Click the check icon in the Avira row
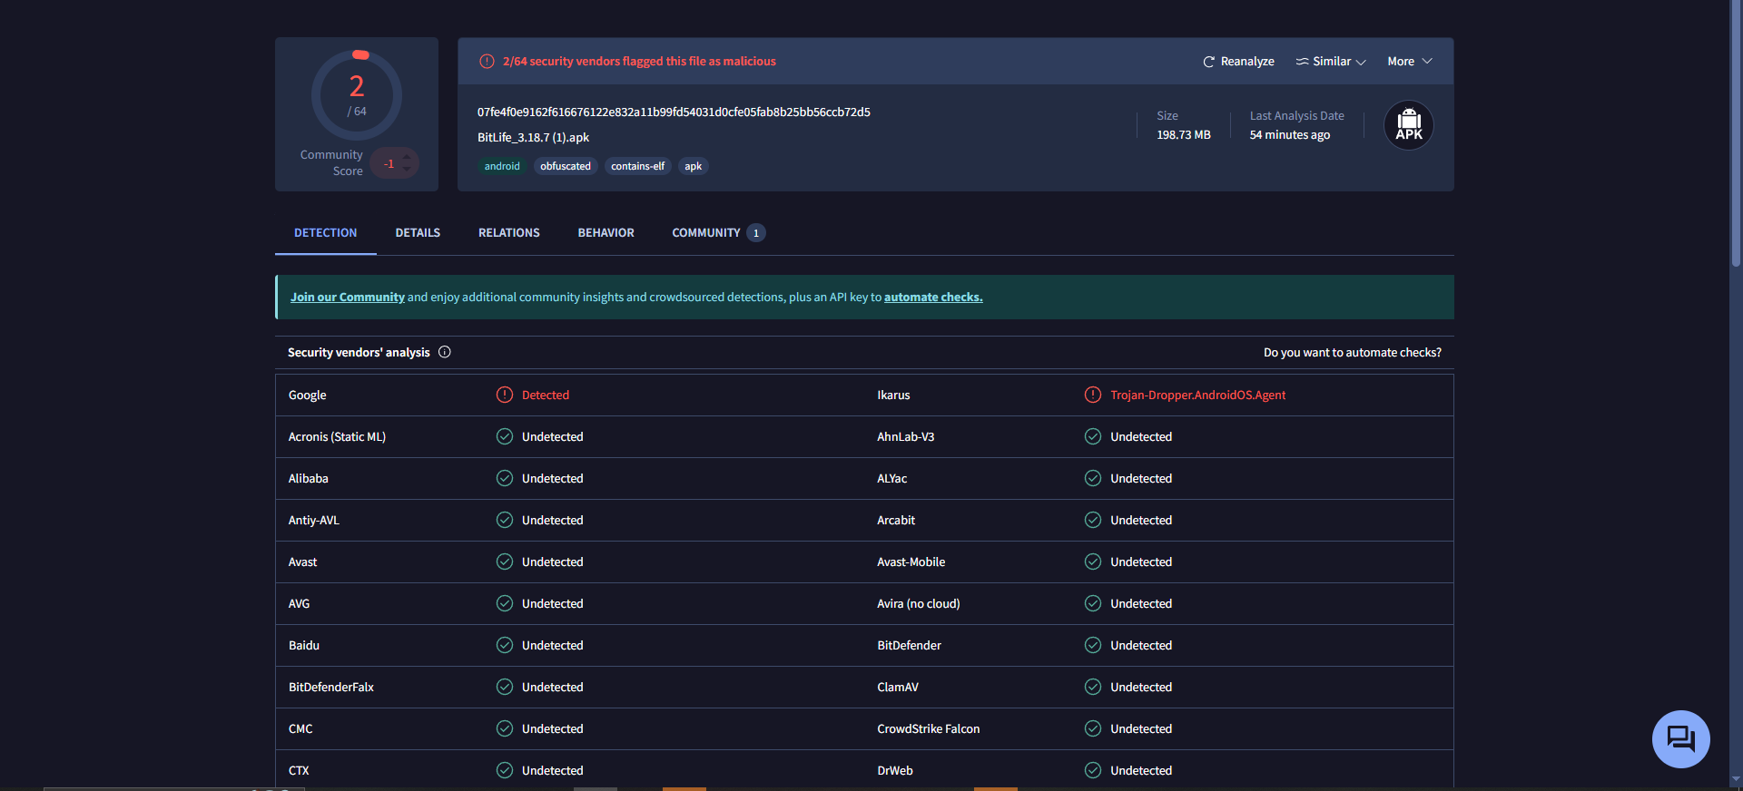1743x791 pixels. click(x=1093, y=603)
